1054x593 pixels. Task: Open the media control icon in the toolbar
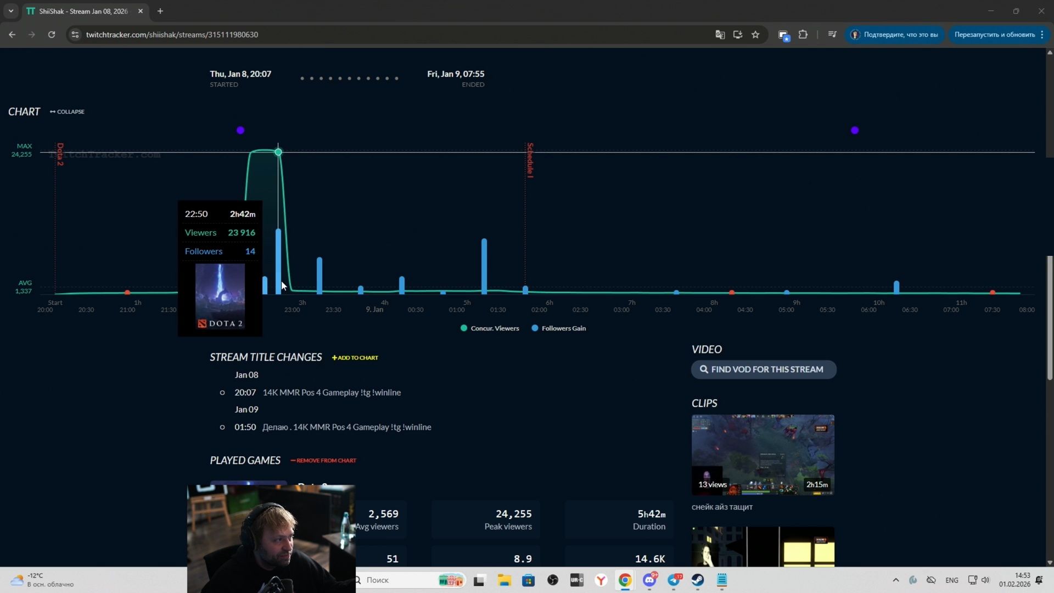click(832, 35)
